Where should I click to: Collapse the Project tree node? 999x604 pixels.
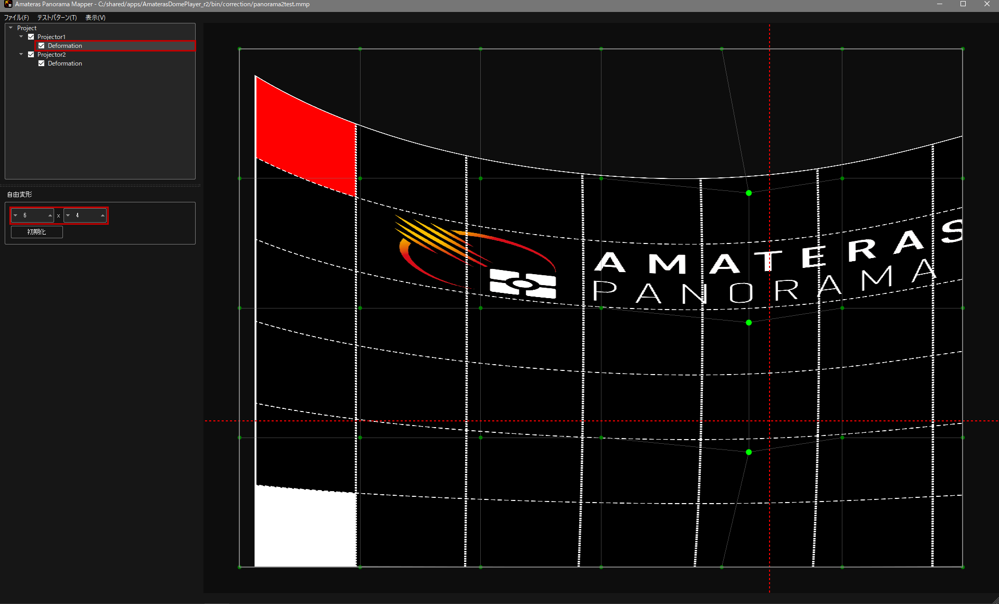[11, 28]
